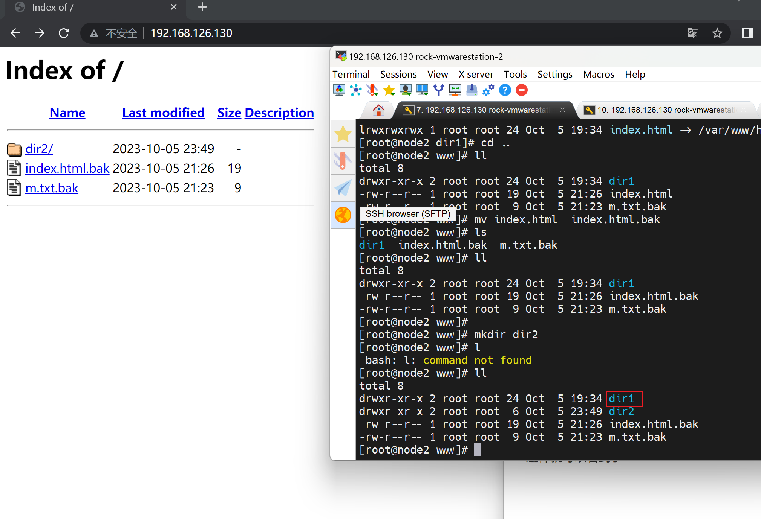
Task: Click the Session icon in MobaXterm toolbar
Action: [x=339, y=90]
